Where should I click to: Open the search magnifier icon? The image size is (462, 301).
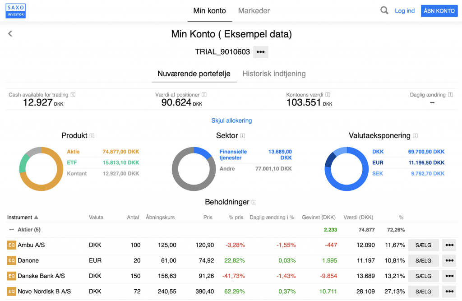pyautogui.click(x=384, y=11)
